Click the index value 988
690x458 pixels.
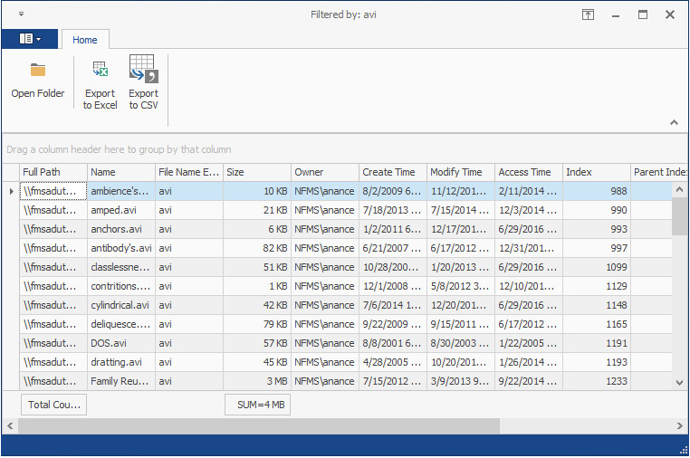coord(596,191)
